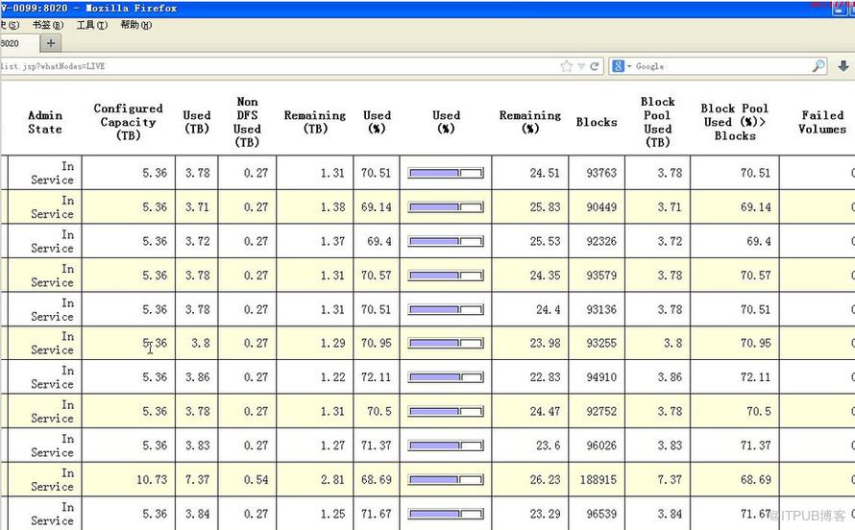Sort by the Remaining (%) header
Screen dimensions: 855x530
click(530, 122)
